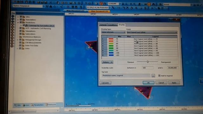Open the Field dropdown, Best Signal Level

click(152, 32)
